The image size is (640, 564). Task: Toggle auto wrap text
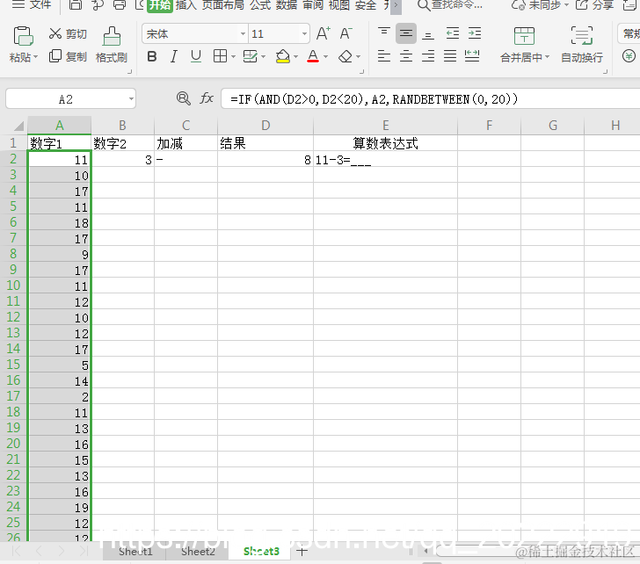pos(582,45)
